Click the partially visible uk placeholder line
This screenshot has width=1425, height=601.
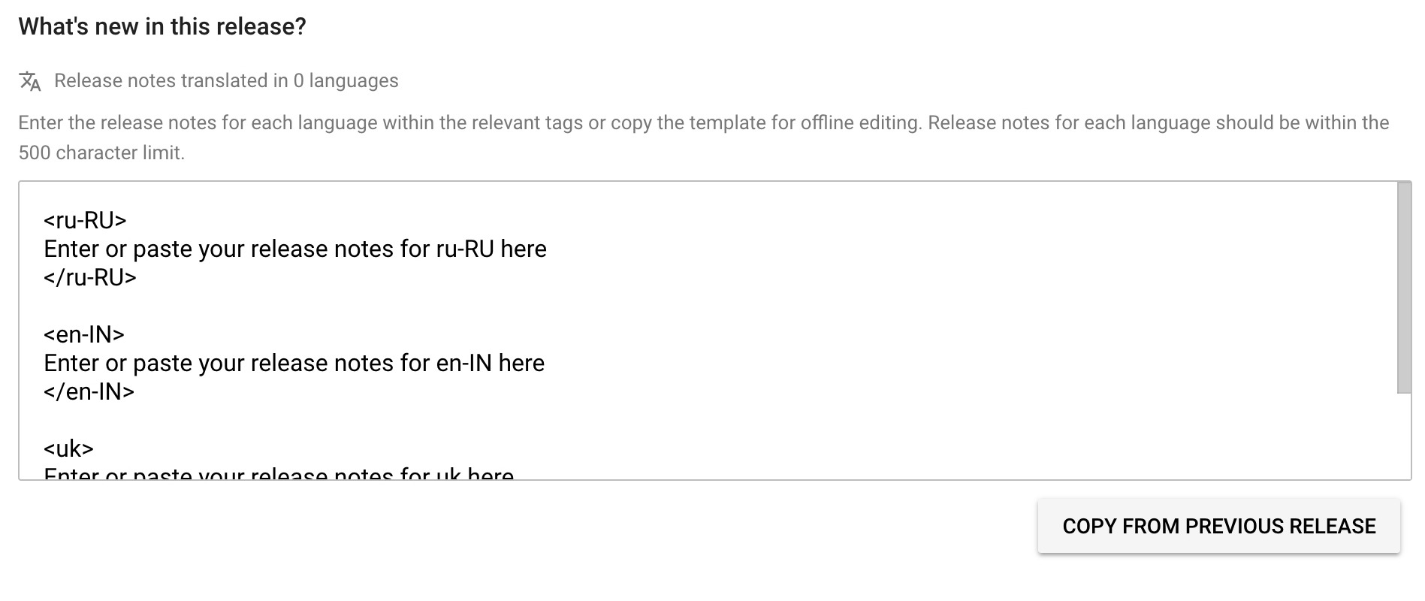click(x=279, y=473)
